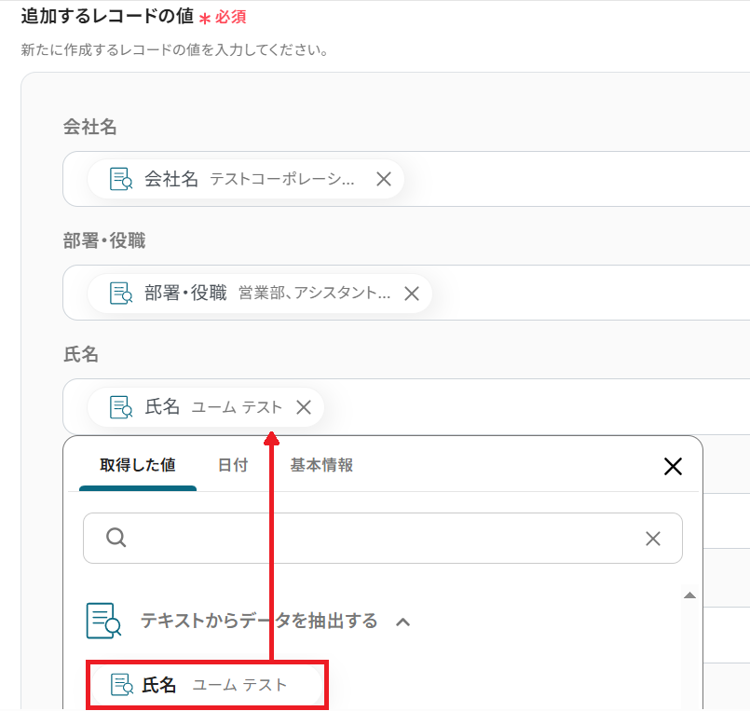
Task: Clear the search field with X
Action: (653, 539)
